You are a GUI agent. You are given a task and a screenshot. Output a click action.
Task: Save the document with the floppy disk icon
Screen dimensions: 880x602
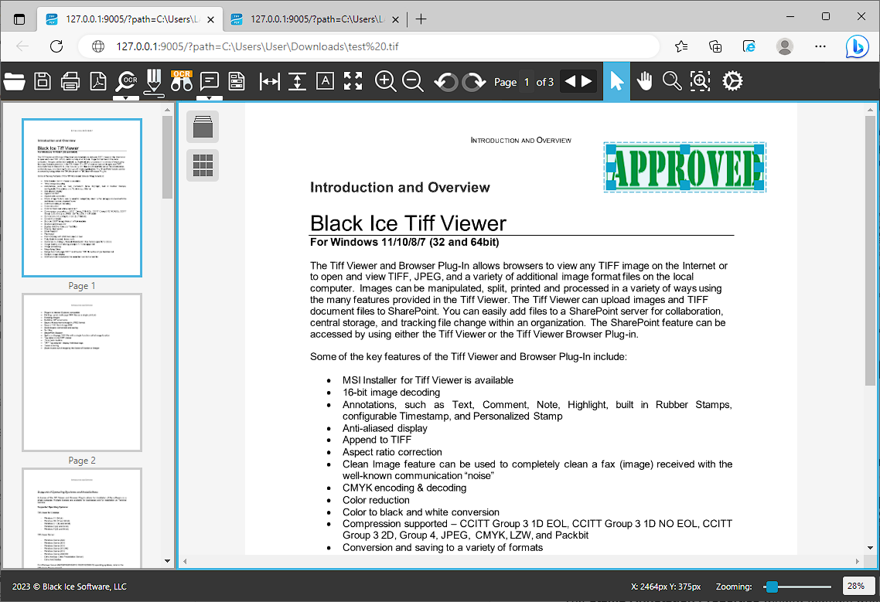point(42,82)
